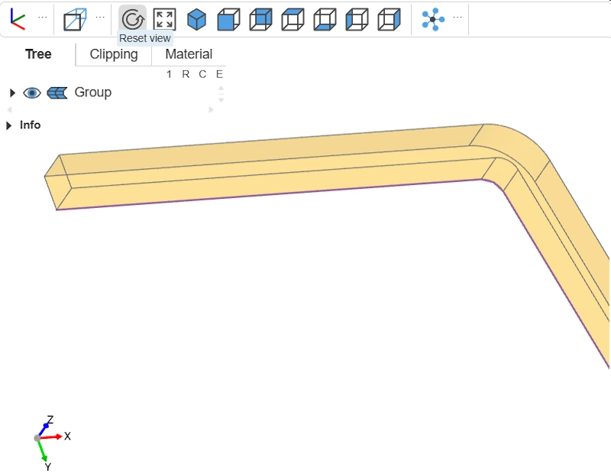611x474 pixels.
Task: Switch to isometric view with solid blue cube
Action: [x=197, y=19]
